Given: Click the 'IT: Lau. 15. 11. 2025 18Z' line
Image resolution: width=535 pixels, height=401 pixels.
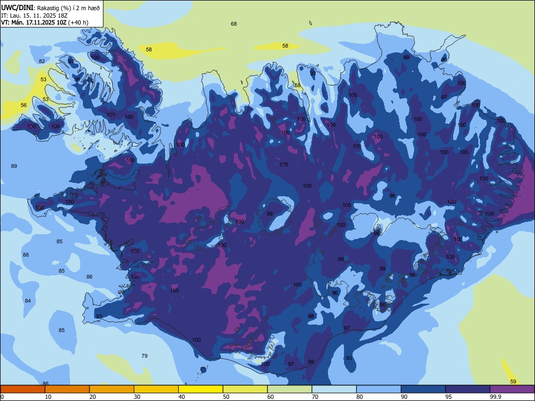Looking at the screenshot, I should 34,16.
